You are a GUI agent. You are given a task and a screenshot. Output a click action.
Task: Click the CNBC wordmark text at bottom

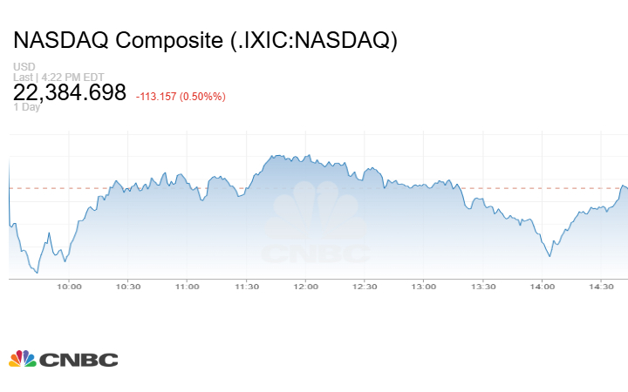(x=78, y=359)
